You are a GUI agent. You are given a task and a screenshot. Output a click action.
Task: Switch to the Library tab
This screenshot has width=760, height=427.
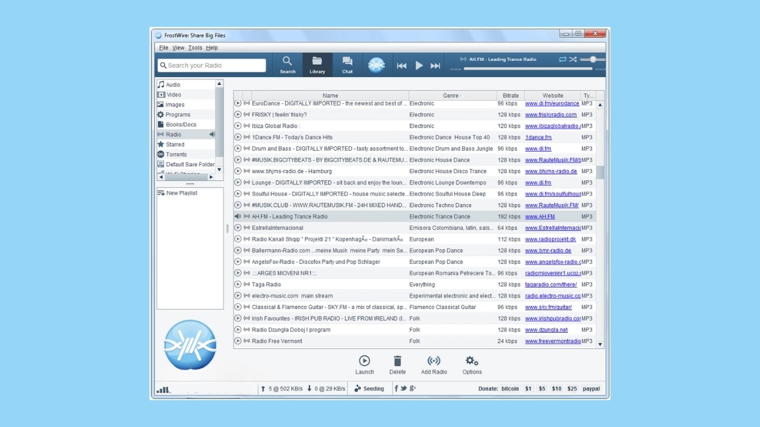click(317, 65)
